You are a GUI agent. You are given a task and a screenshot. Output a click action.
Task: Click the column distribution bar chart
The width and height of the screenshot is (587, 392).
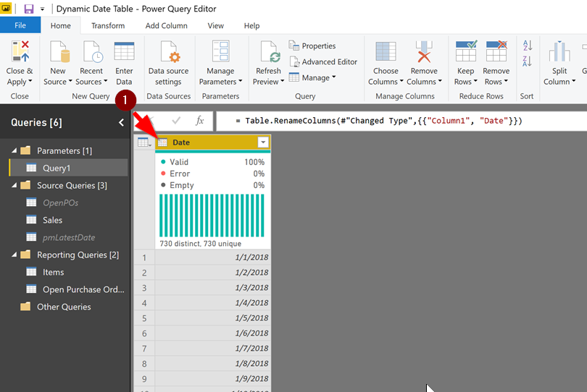(x=212, y=216)
